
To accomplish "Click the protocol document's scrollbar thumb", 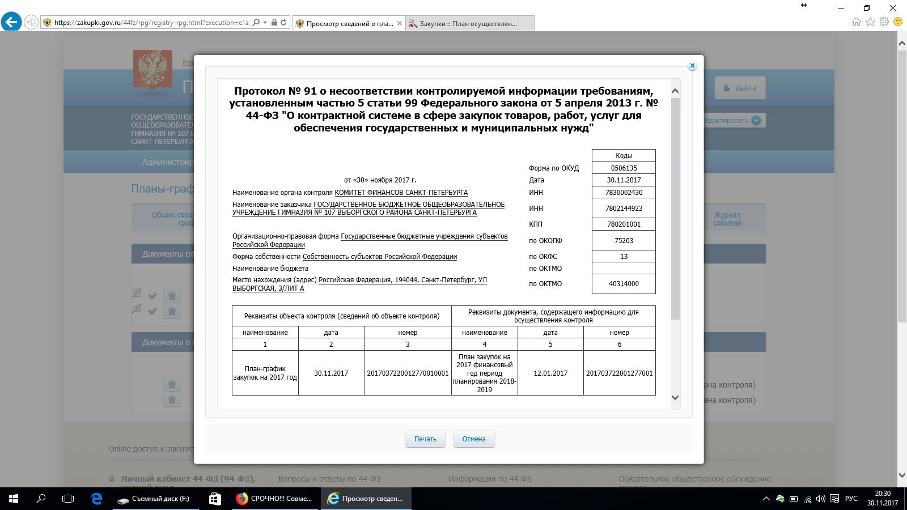I will (x=675, y=209).
